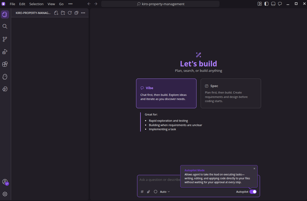
Task: Add context with the hash icon
Action: tap(142, 192)
